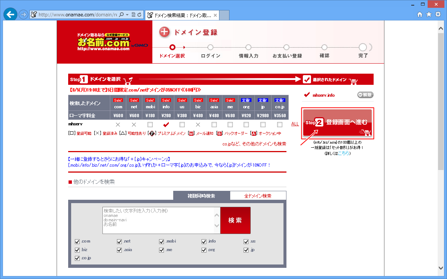Click the red 検索 button
The height and width of the screenshot is (279, 447).
235,220
